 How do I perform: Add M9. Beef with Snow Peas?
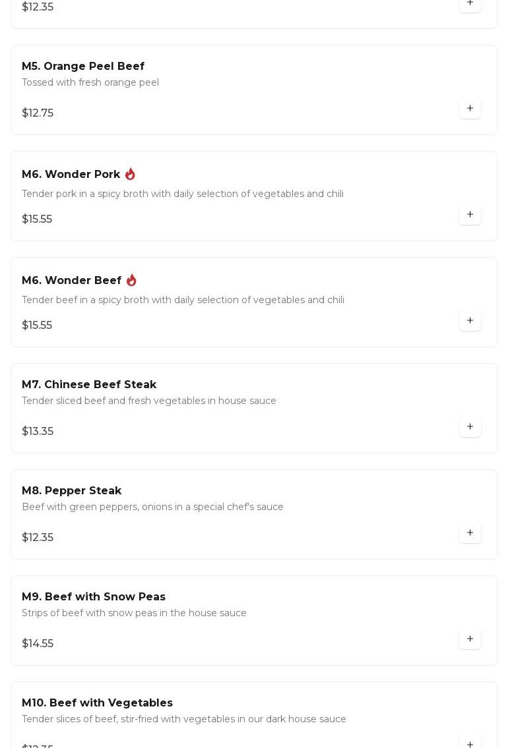pos(470,639)
